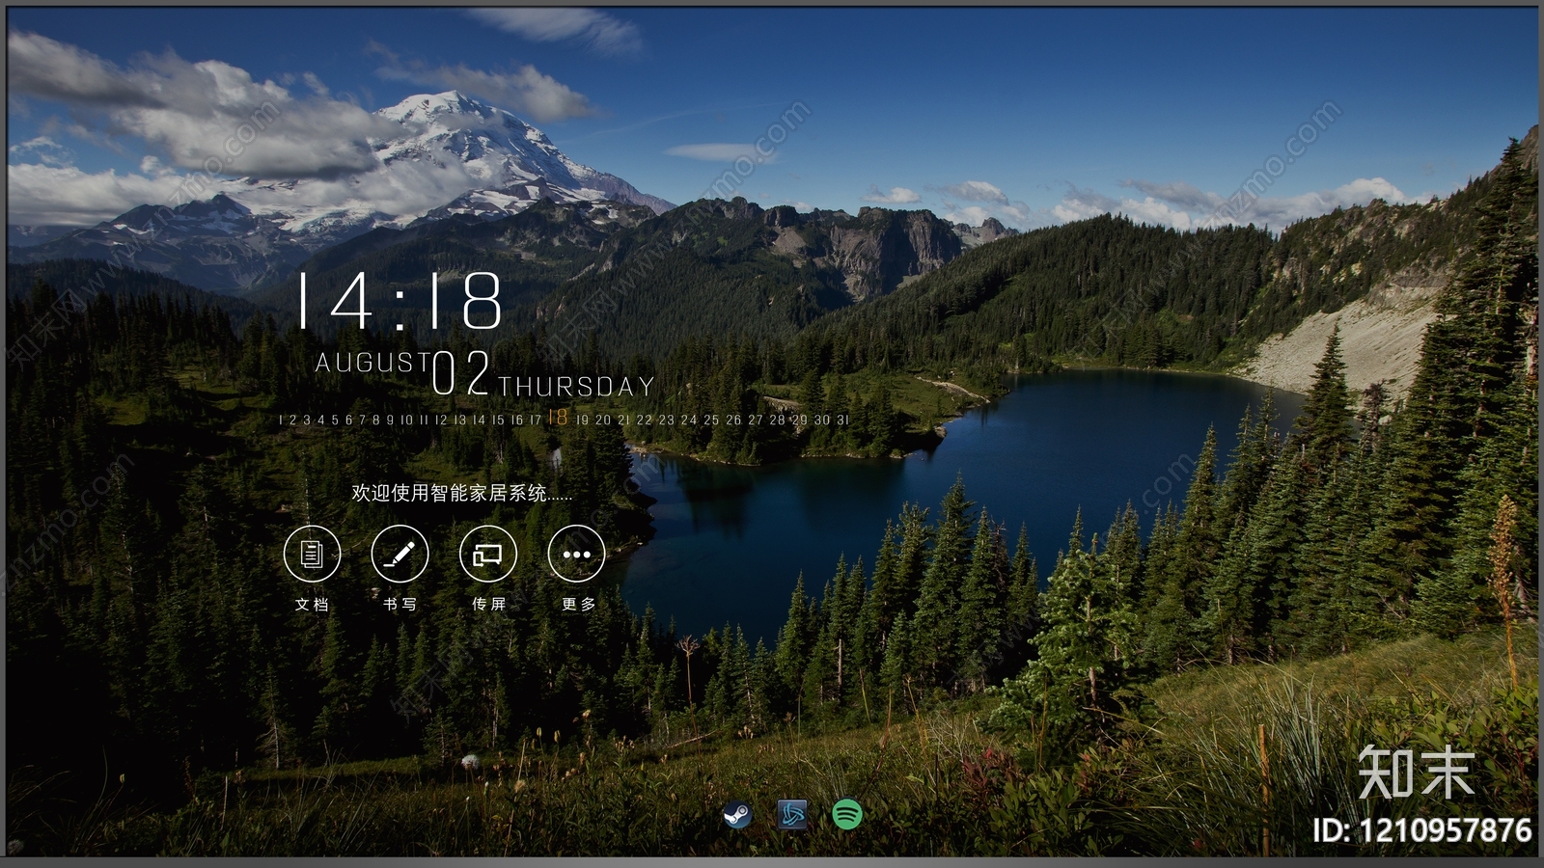Choose day 5 in the calendar strip

click(335, 420)
